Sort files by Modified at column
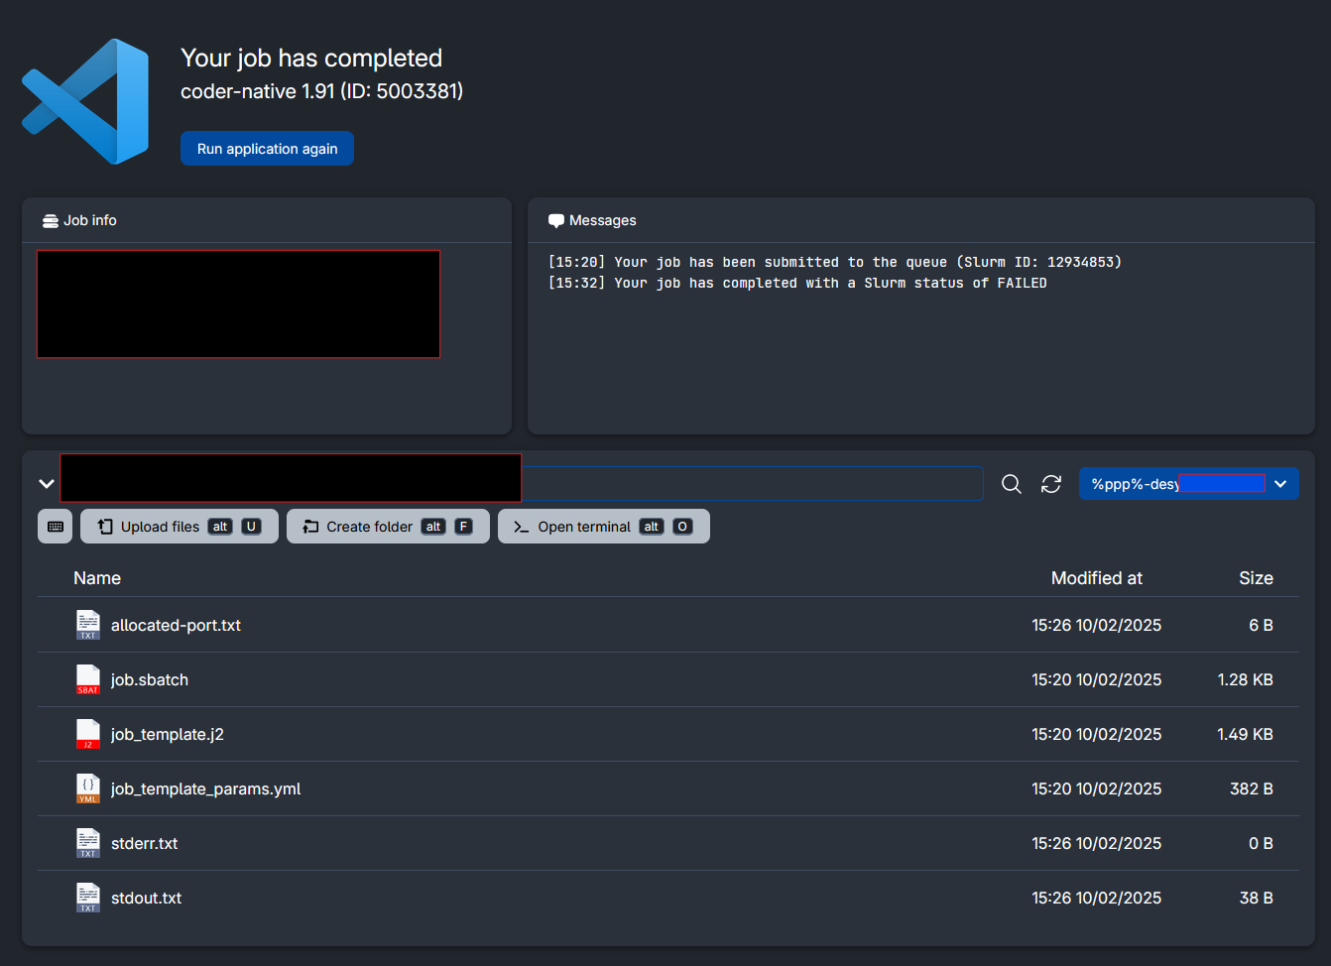1331x966 pixels. point(1096,578)
